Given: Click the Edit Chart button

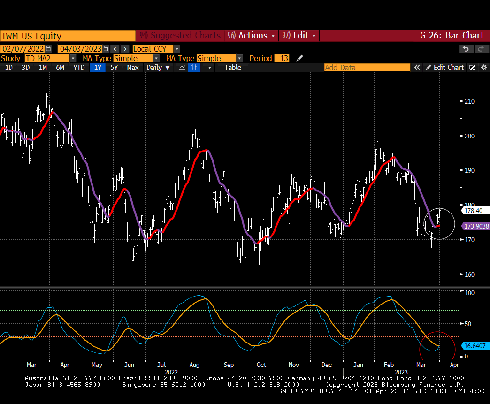Looking at the screenshot, I should [444, 68].
